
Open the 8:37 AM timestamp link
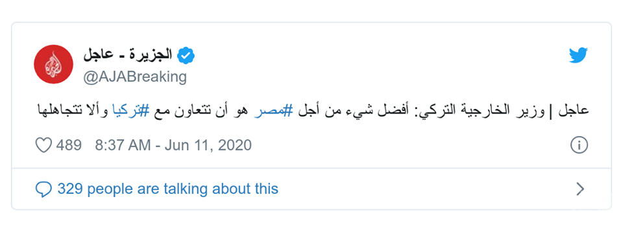(x=123, y=145)
